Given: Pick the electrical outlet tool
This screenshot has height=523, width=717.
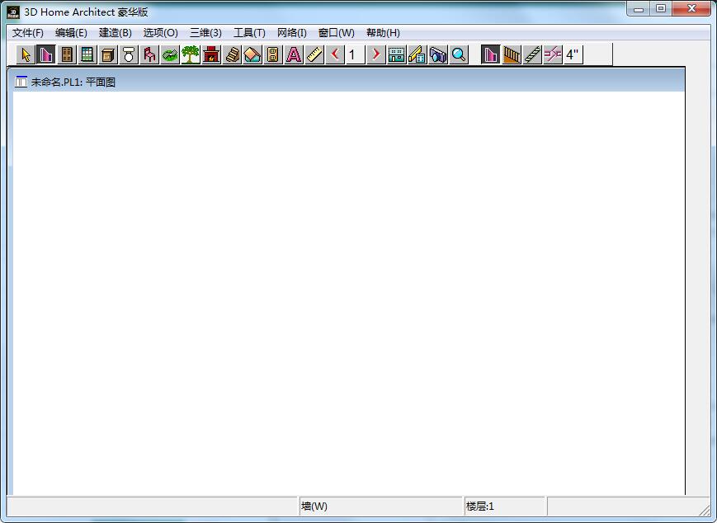Looking at the screenshot, I should (x=273, y=54).
